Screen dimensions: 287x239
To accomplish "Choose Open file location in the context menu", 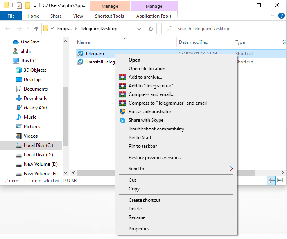I will click(x=176, y=69).
